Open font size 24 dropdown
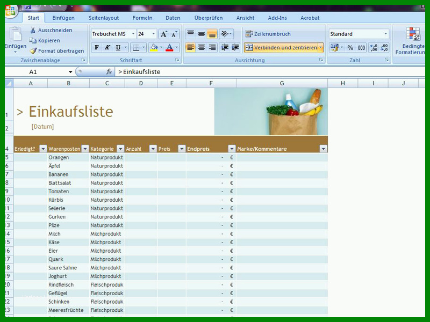This screenshot has width=430, height=322. click(154, 34)
